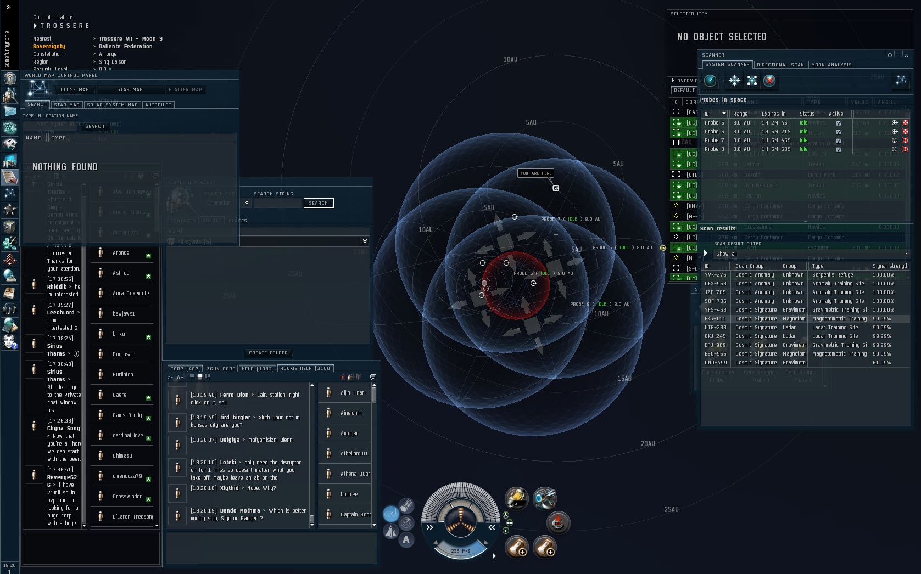Sort probes by the ID column arrow
This screenshot has height=574, width=921.
724,114
